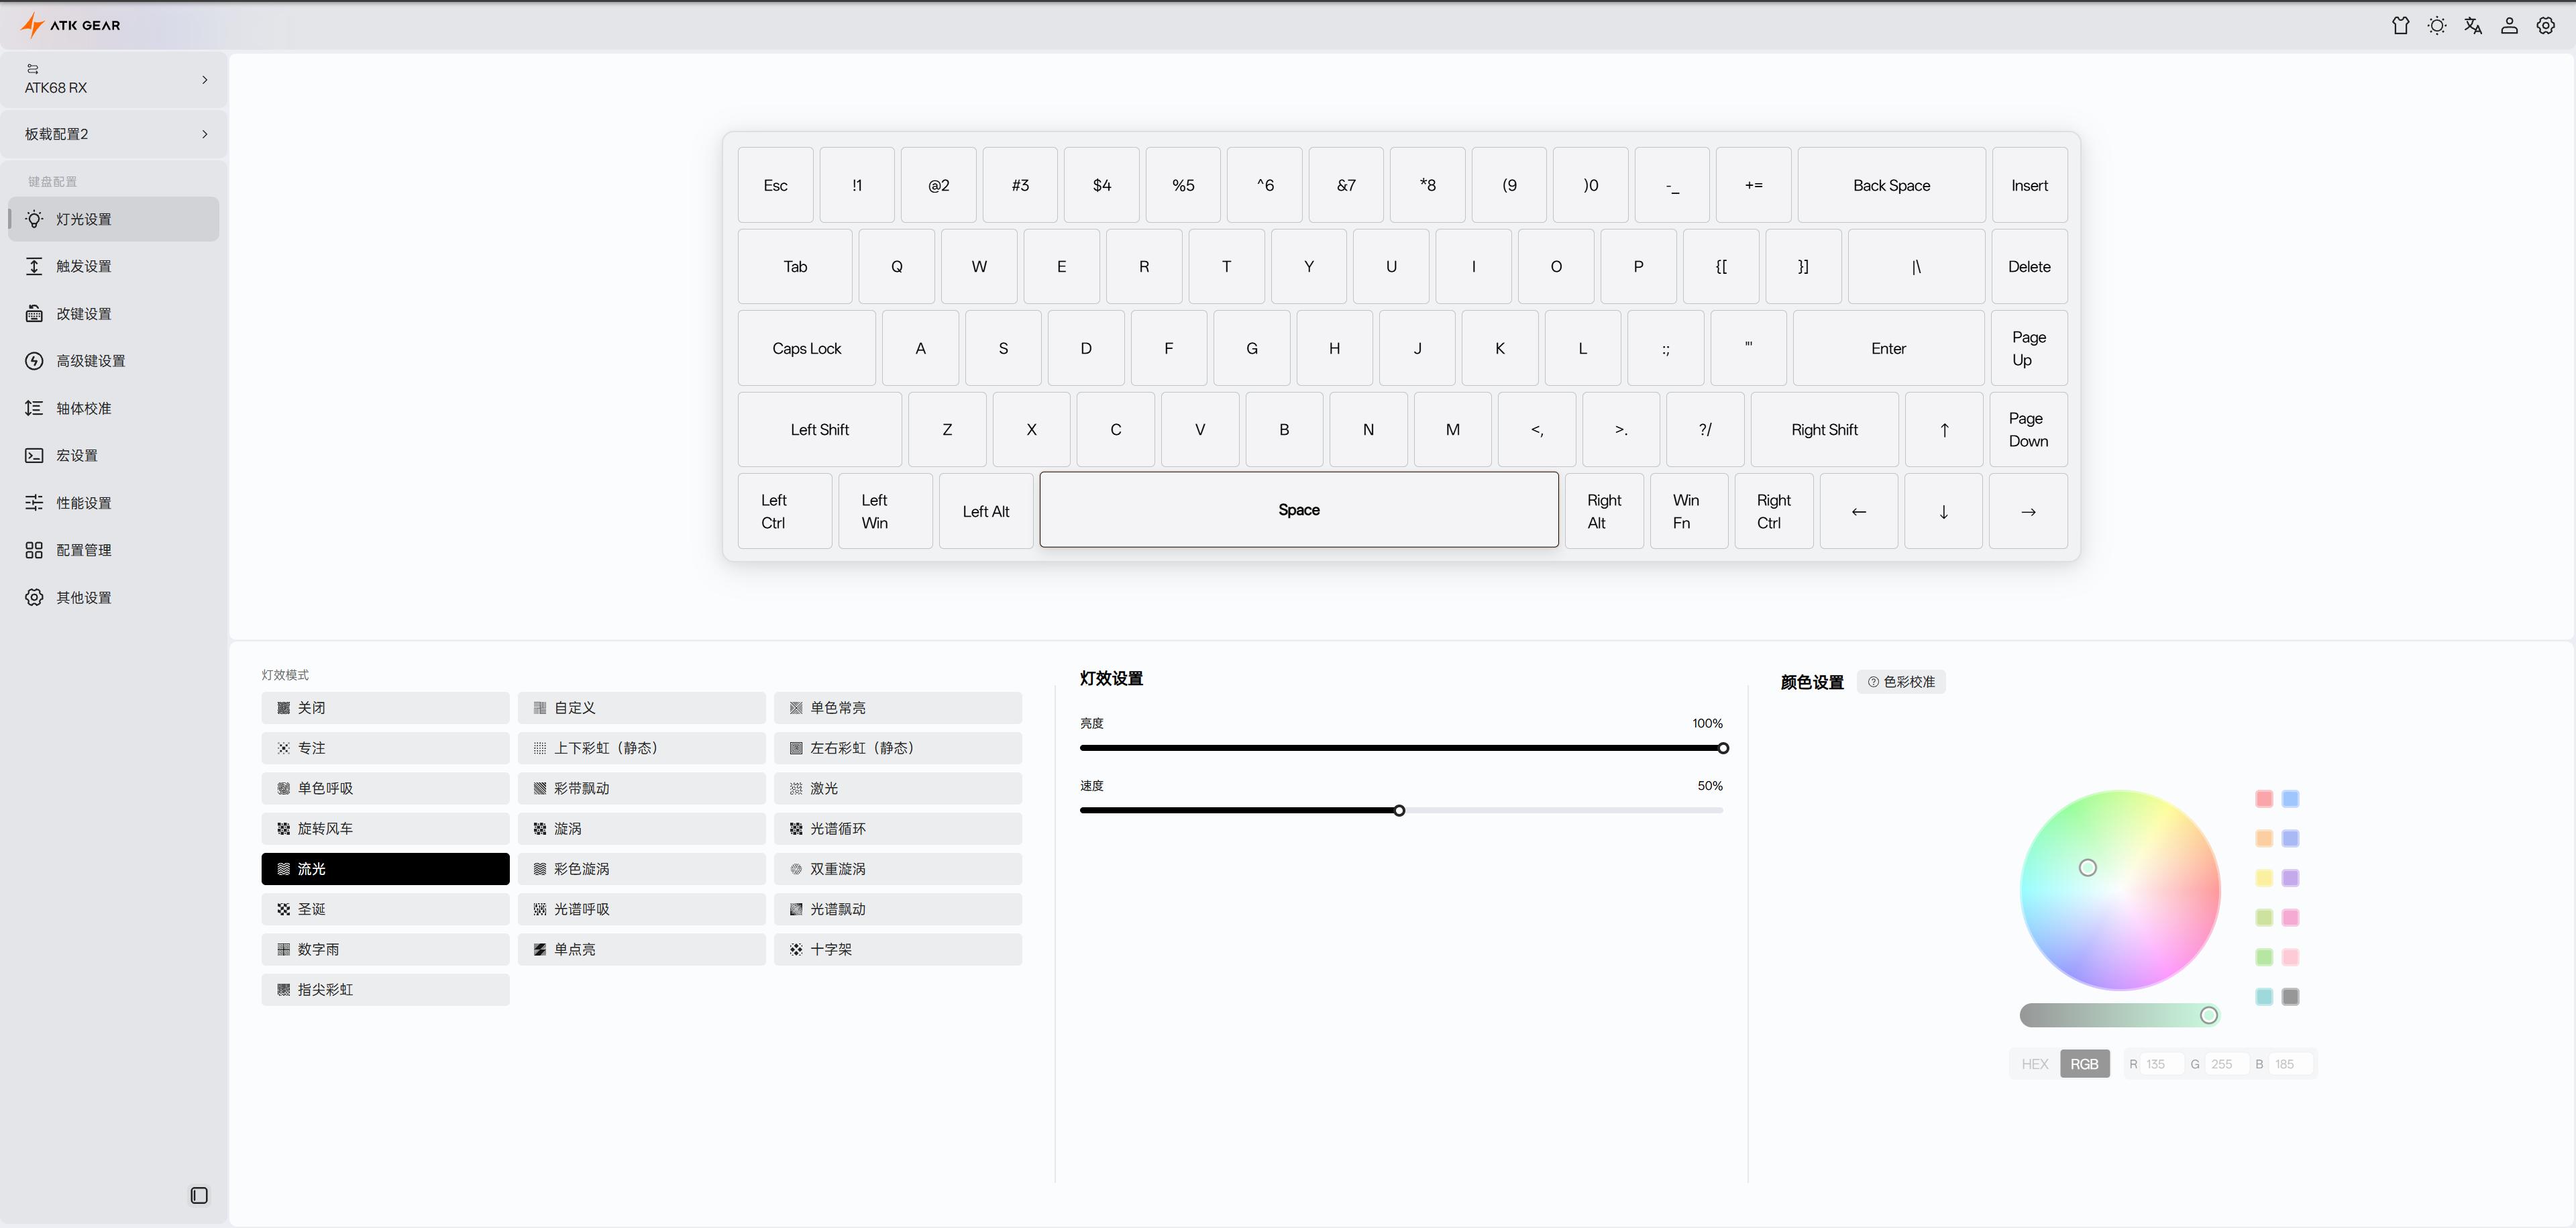This screenshot has width=2576, height=1228.
Task: Toggle light/dark mode sun icon
Action: pyautogui.click(x=2437, y=26)
